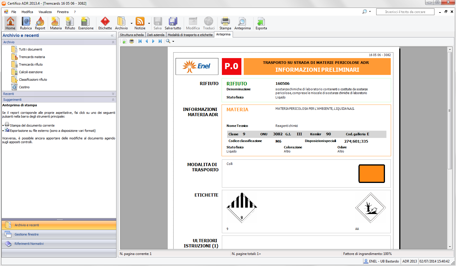Select the Rifiuto waste icon
The height and width of the screenshot is (266, 456).
click(70, 23)
